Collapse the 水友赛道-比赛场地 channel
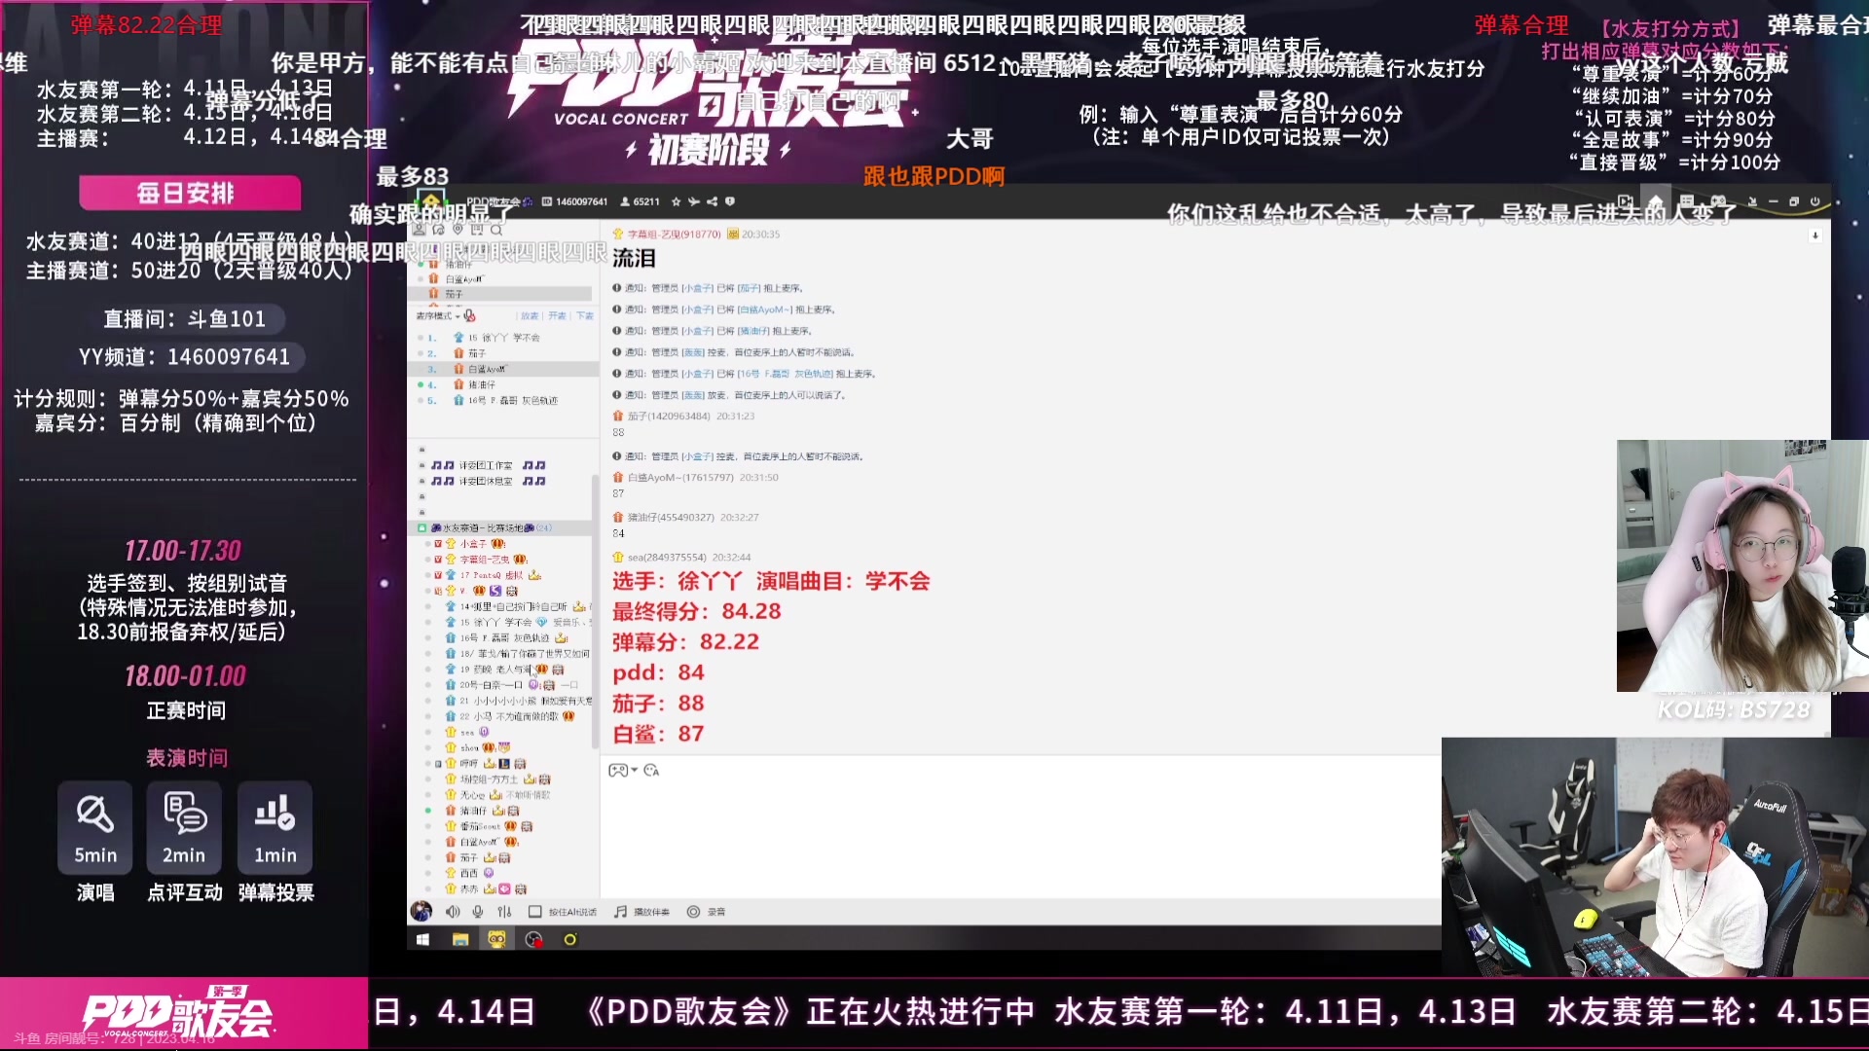The width and height of the screenshot is (1869, 1051). 421,527
